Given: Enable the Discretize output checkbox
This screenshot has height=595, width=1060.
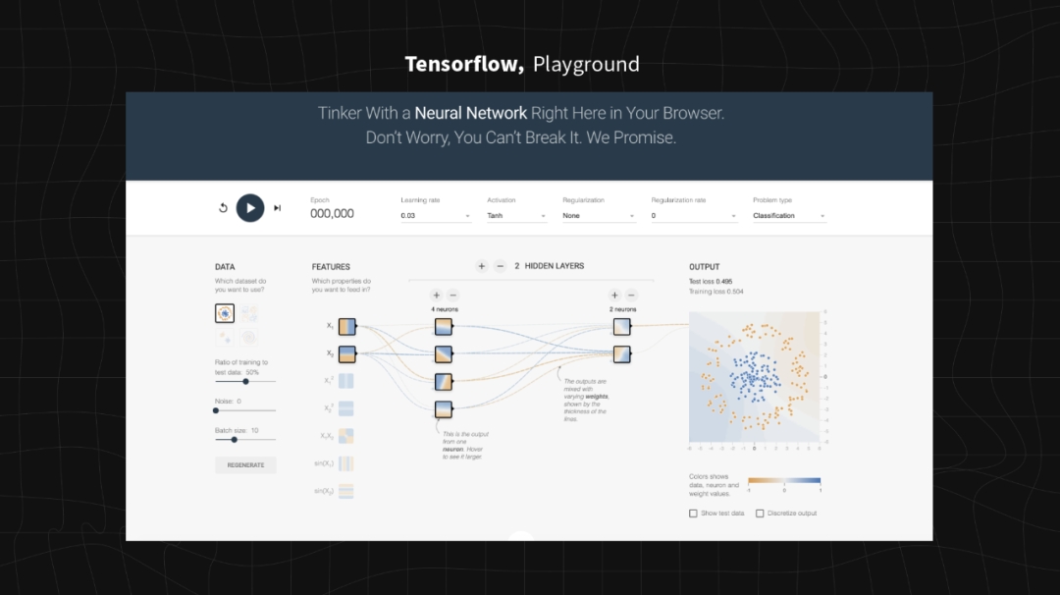Looking at the screenshot, I should tap(760, 514).
